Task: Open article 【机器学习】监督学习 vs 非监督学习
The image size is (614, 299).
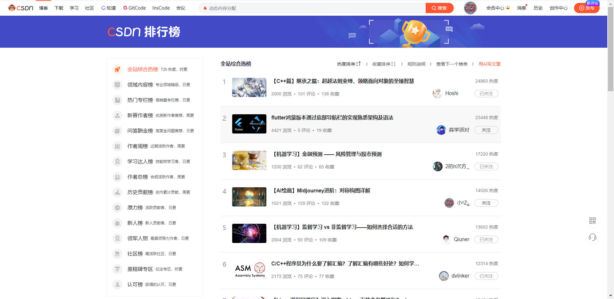Action: pos(342,227)
